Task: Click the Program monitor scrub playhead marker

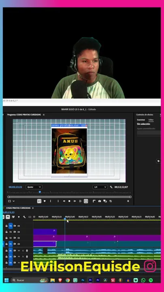Action: coord(40,192)
